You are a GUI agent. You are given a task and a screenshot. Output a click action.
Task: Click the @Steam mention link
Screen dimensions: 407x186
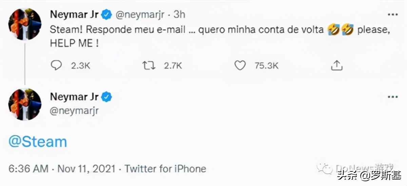[x=38, y=141]
